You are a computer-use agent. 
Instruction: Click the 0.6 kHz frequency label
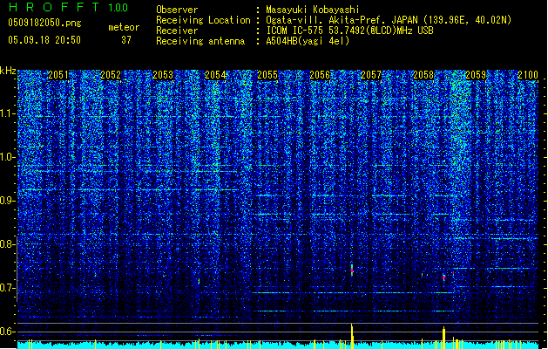point(8,332)
